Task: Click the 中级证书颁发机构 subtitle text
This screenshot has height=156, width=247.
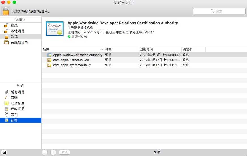Action: (80, 28)
